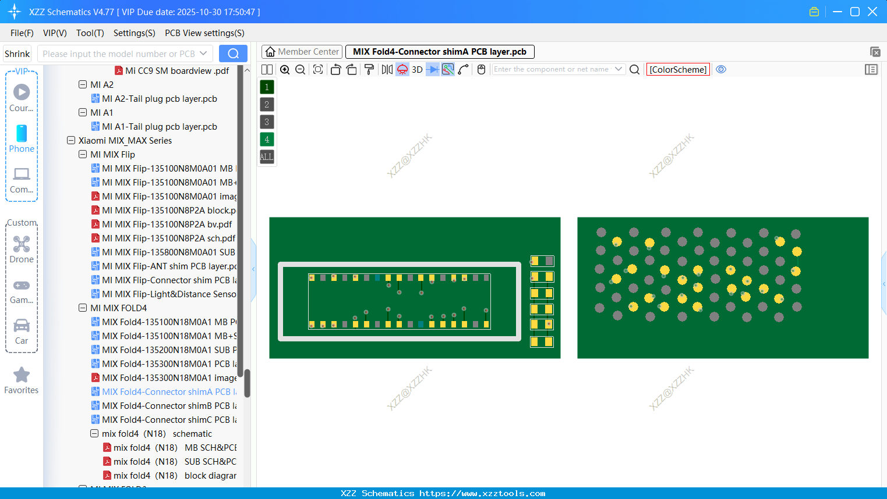The height and width of the screenshot is (499, 887).
Task: Click the VIP gift icon in title bar
Action: [x=814, y=12]
